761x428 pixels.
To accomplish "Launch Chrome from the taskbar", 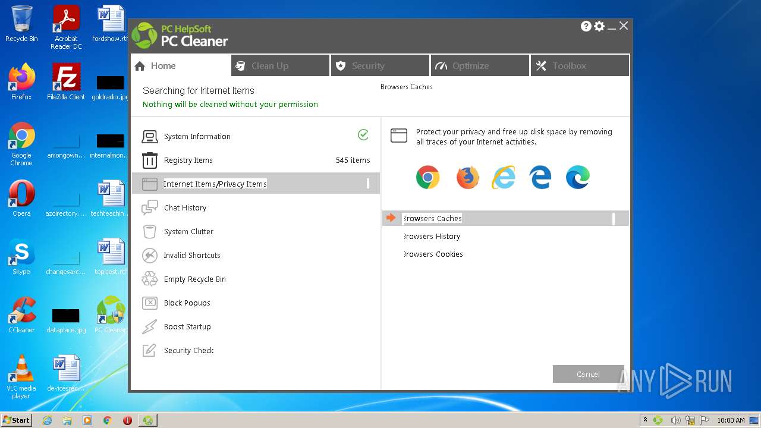I will [x=108, y=420].
